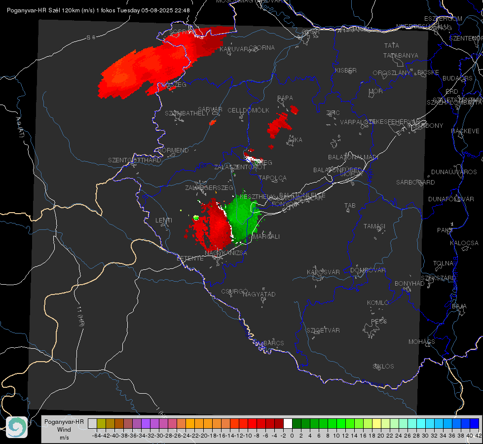Click the KAPOSVÁR city label
The height and width of the screenshot is (444, 483).
324,272
